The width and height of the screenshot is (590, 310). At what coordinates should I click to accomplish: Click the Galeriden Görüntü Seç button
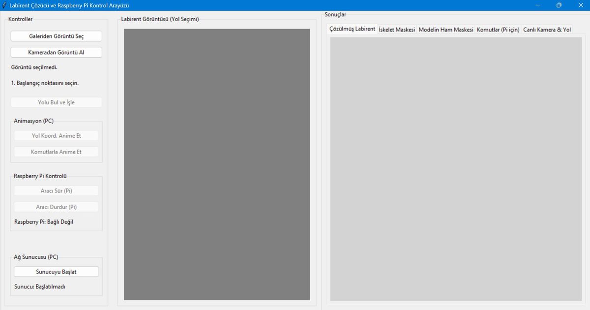(57, 36)
